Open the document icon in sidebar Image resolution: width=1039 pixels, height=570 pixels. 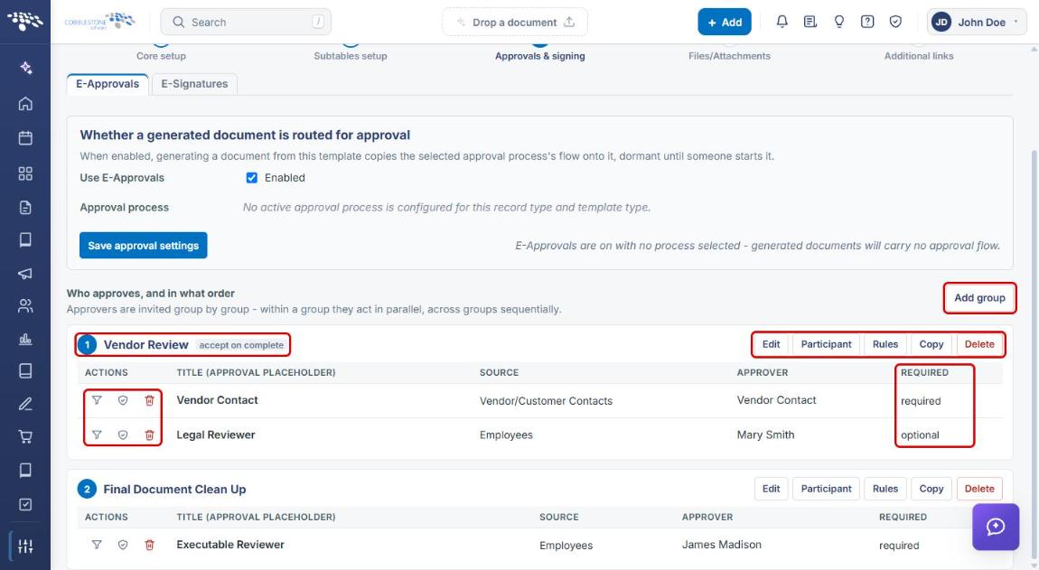click(25, 208)
